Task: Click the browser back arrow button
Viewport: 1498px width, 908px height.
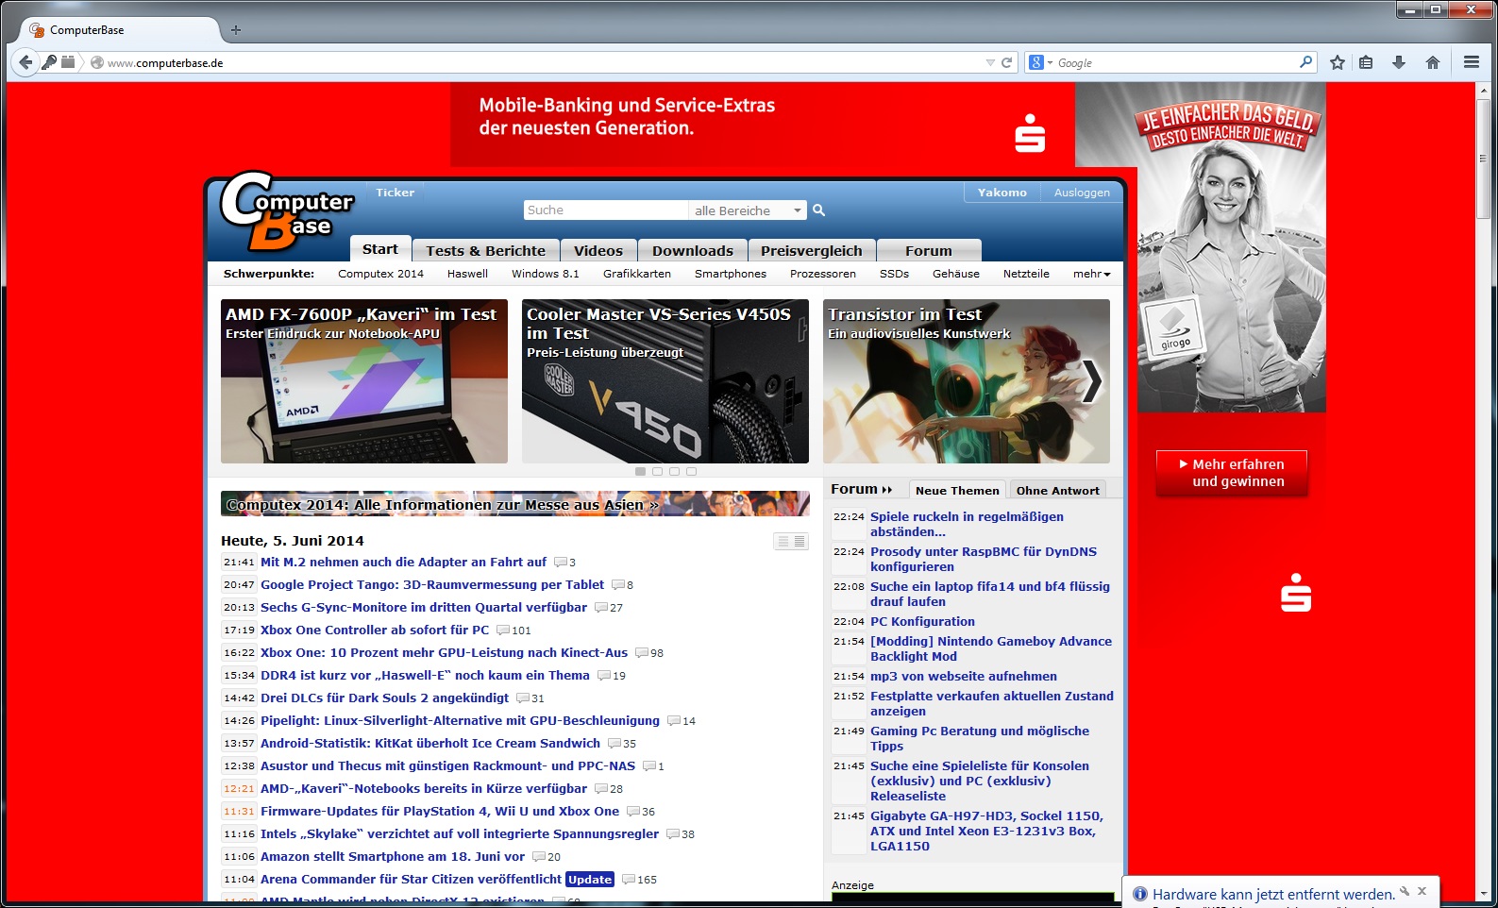Action: point(25,62)
